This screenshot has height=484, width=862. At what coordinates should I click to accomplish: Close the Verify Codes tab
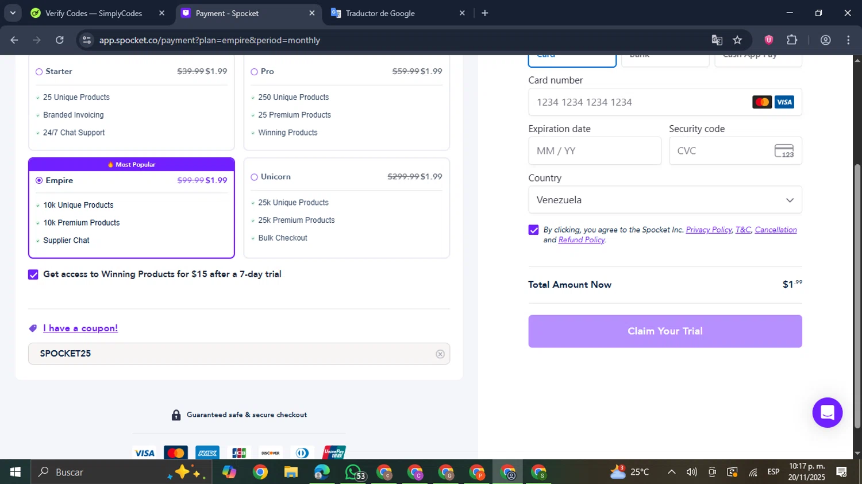(161, 13)
